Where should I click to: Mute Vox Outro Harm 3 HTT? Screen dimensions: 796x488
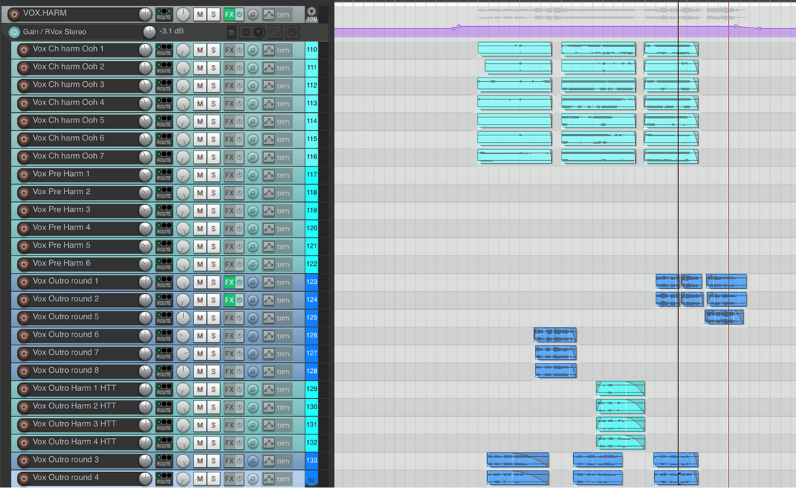click(200, 425)
